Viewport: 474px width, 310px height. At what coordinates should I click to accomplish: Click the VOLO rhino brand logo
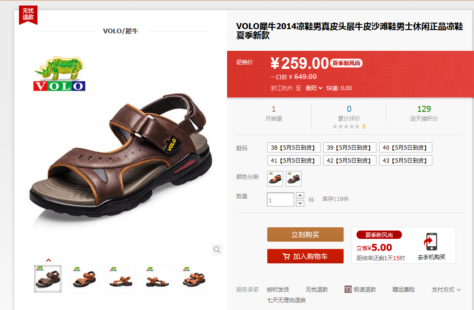pyautogui.click(x=59, y=73)
